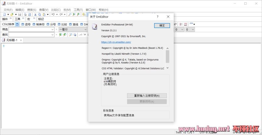Open the 宏(M) menu
The height and width of the screenshot is (135, 262).
coord(67,10)
